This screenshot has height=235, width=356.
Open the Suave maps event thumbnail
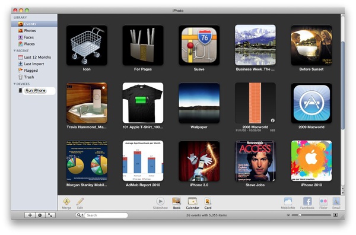(x=199, y=45)
